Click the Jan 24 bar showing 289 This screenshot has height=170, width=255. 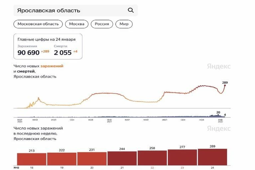[x=212, y=157]
